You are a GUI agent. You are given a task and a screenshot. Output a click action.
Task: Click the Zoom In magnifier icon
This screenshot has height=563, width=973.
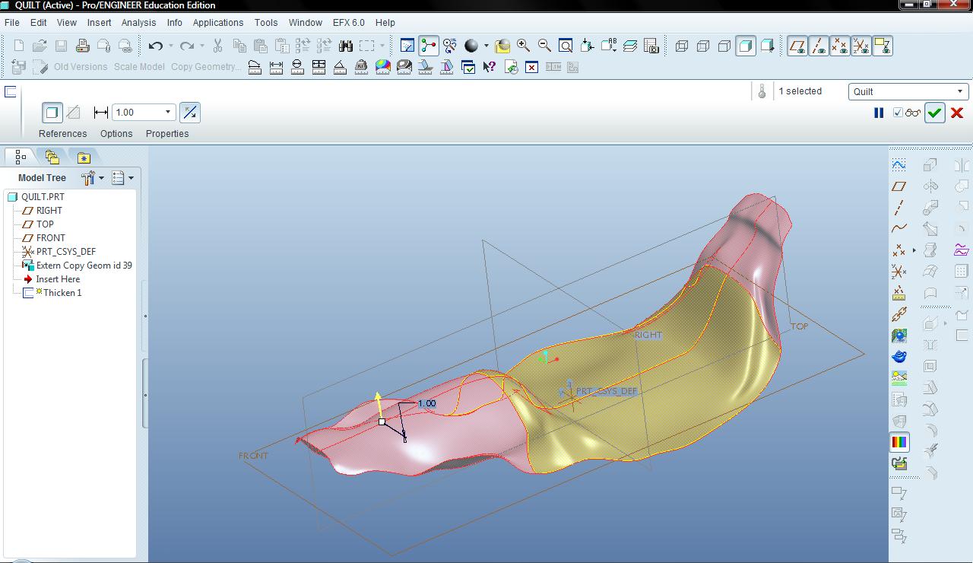point(523,46)
